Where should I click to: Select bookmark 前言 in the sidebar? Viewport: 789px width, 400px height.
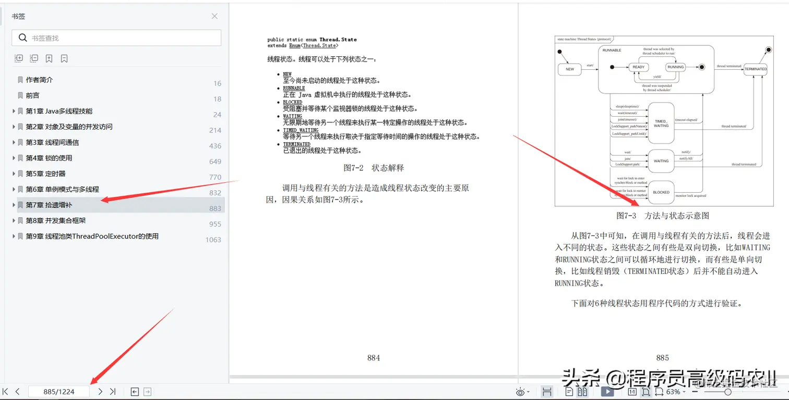32,95
